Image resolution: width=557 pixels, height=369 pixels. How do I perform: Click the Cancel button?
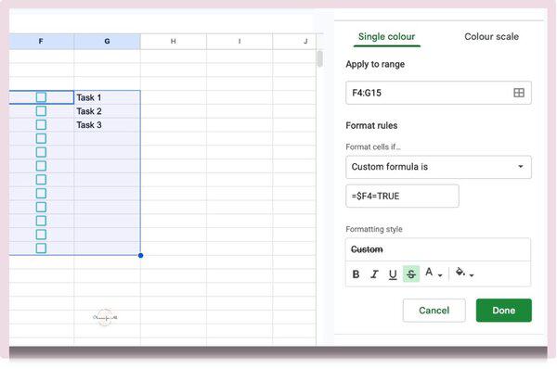pos(434,311)
